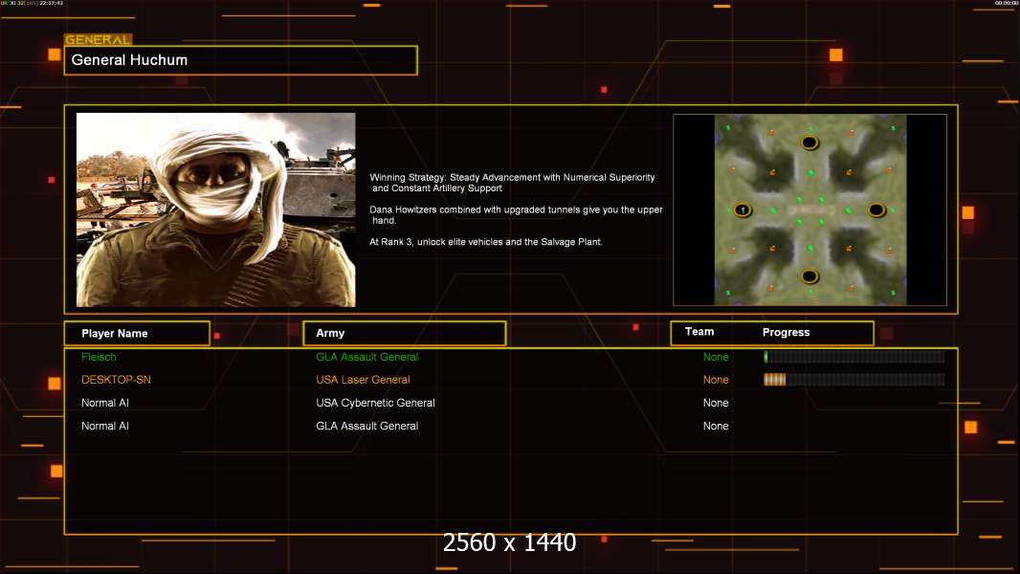Click Fleisch's green loading progress bar
Viewport: 1020px width, 574px height.
(x=854, y=357)
